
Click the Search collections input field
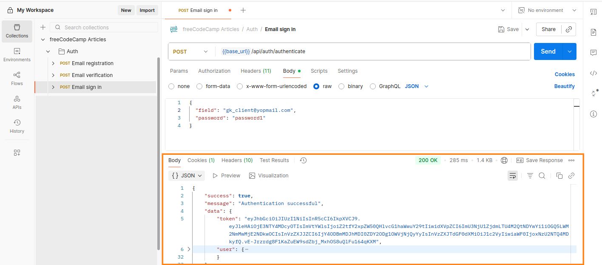(x=108, y=27)
